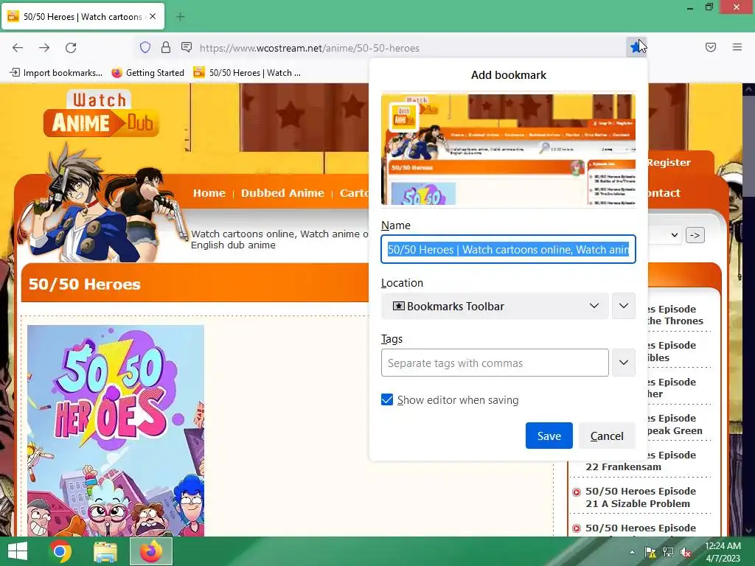Click the network tray icon
755x566 pixels.
(x=668, y=552)
